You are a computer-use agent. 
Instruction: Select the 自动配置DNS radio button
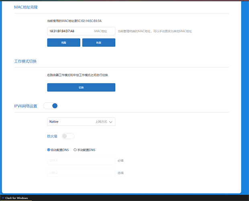[49, 150]
